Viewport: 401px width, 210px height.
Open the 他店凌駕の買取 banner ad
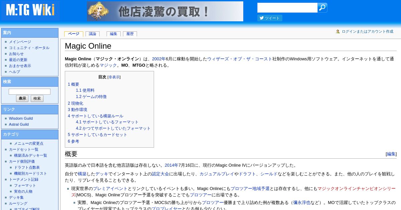(x=165, y=11)
